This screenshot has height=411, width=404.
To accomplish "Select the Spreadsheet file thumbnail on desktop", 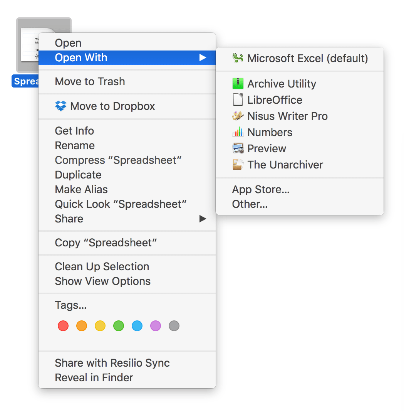I will pos(27,45).
